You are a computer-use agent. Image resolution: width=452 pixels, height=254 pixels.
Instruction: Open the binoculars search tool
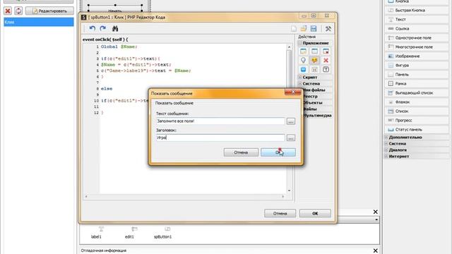point(115,28)
